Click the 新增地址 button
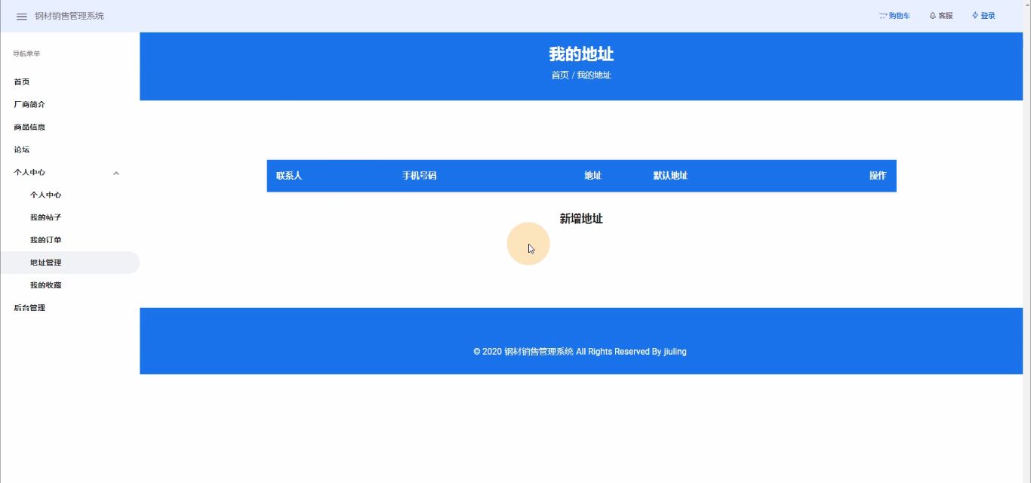This screenshot has width=1031, height=483. click(581, 219)
